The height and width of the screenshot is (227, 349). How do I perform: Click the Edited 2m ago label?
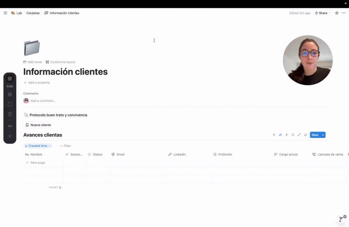tap(300, 13)
